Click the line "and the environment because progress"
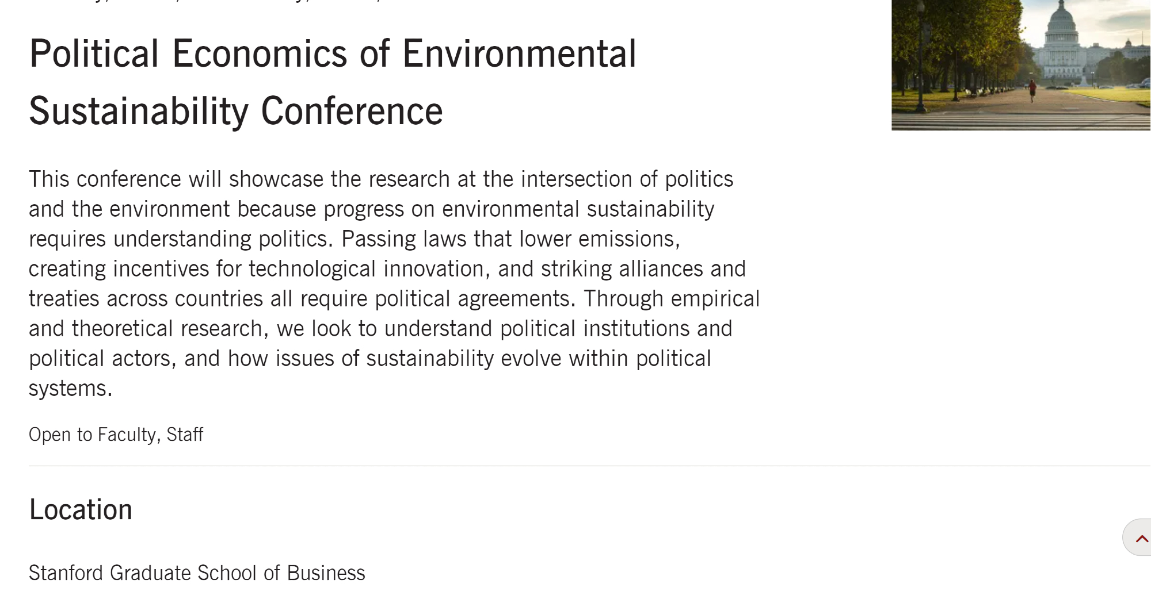1151x607 pixels. (371, 209)
